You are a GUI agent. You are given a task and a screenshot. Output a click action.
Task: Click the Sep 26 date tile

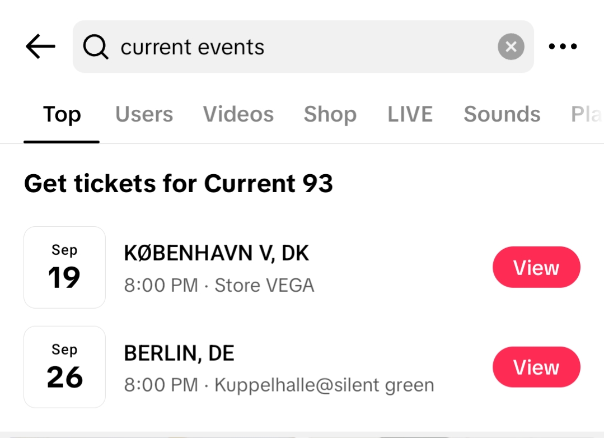[x=64, y=367]
